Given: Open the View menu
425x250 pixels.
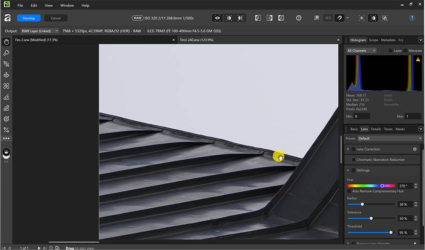Looking at the screenshot, I should pos(48,5).
